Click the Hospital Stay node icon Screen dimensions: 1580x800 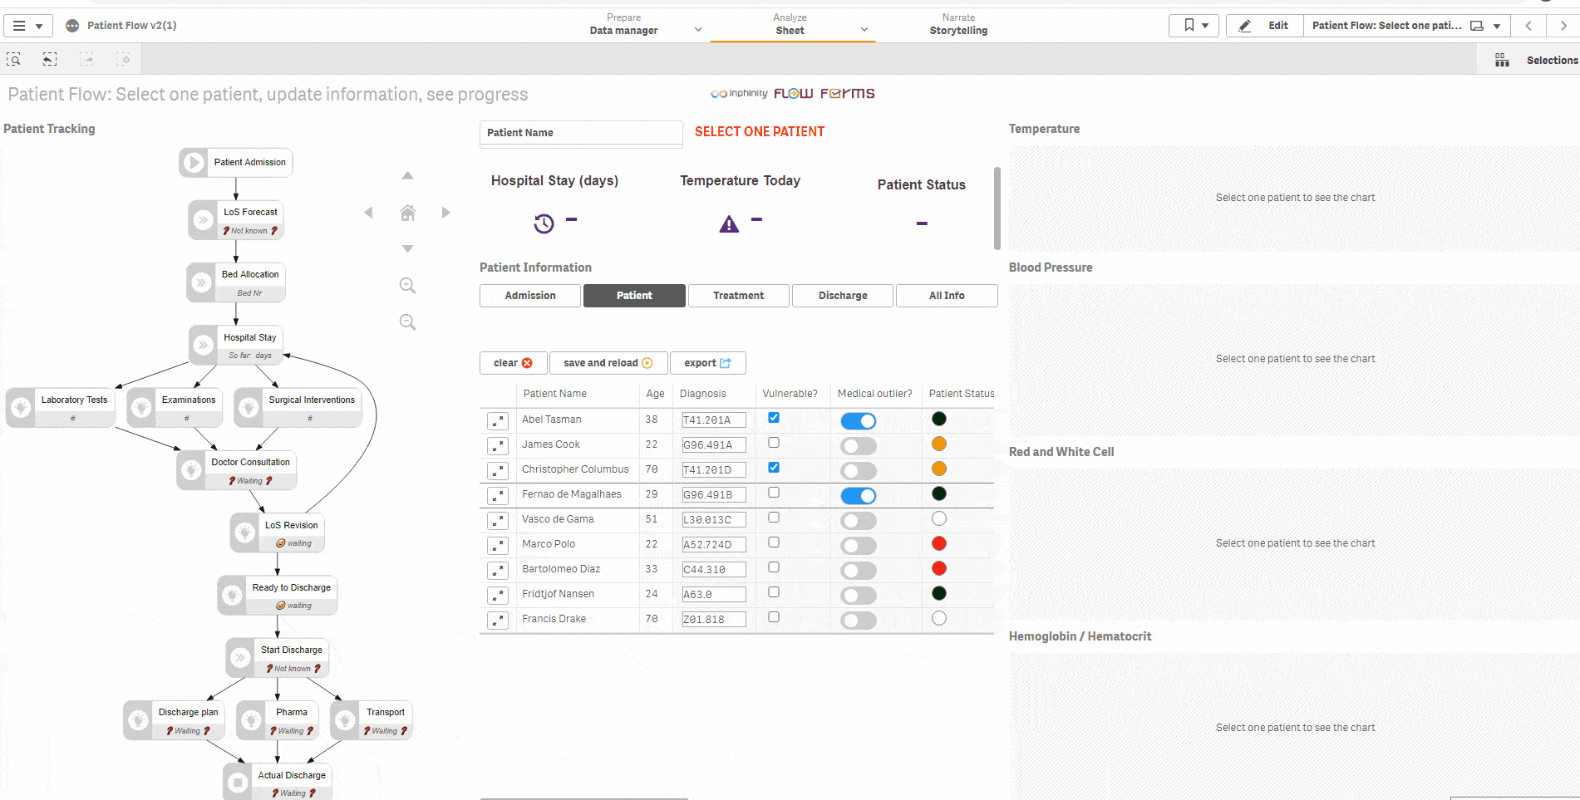[x=203, y=346]
